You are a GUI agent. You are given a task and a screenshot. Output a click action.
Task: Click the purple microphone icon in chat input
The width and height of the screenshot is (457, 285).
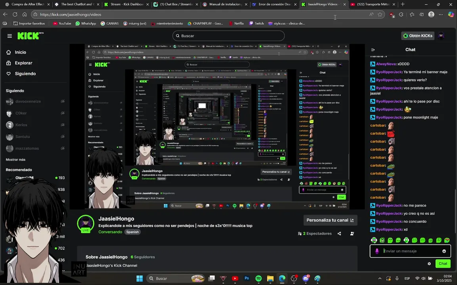[x=377, y=251]
